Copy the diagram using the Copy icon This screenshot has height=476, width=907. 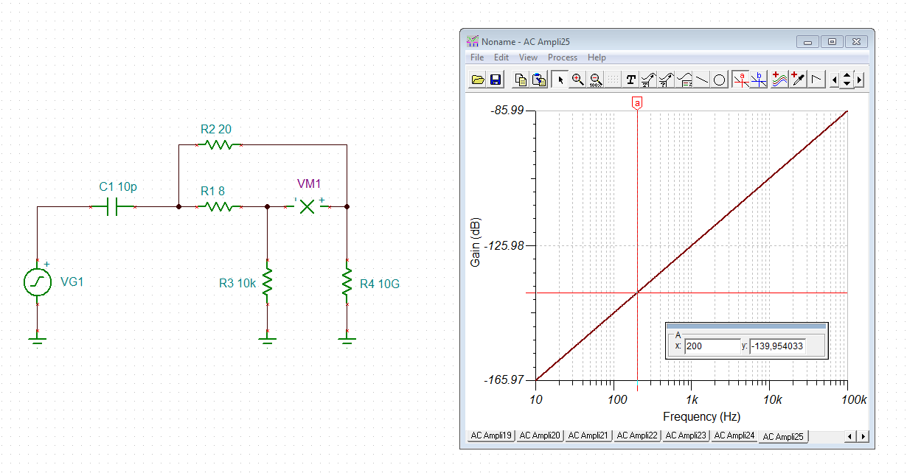(521, 79)
